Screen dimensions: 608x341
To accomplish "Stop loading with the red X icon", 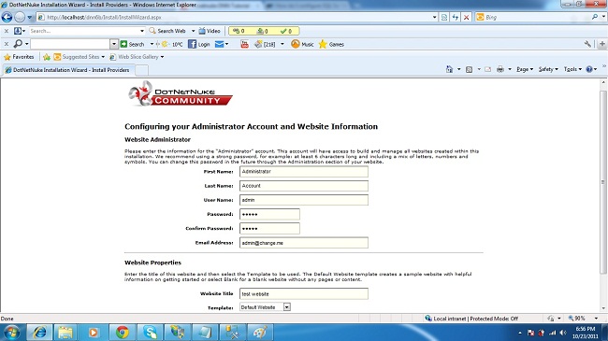I will coord(466,18).
